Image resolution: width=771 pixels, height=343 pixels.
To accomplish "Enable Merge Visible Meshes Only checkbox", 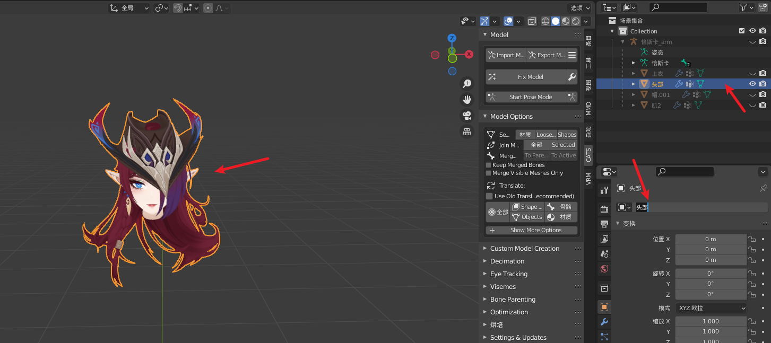I will coord(489,173).
